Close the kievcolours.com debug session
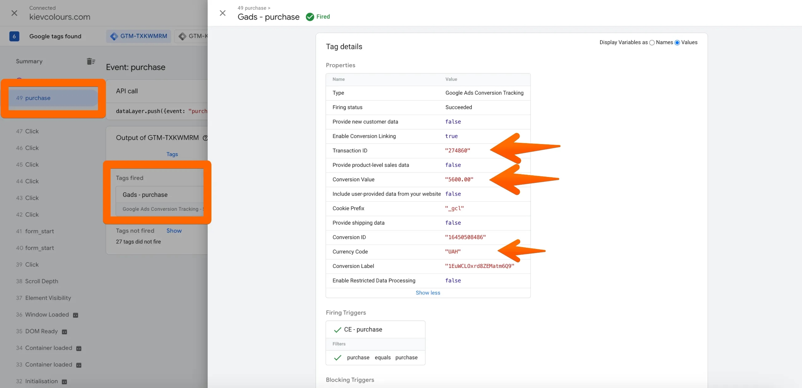This screenshot has width=802, height=388. 14,13
